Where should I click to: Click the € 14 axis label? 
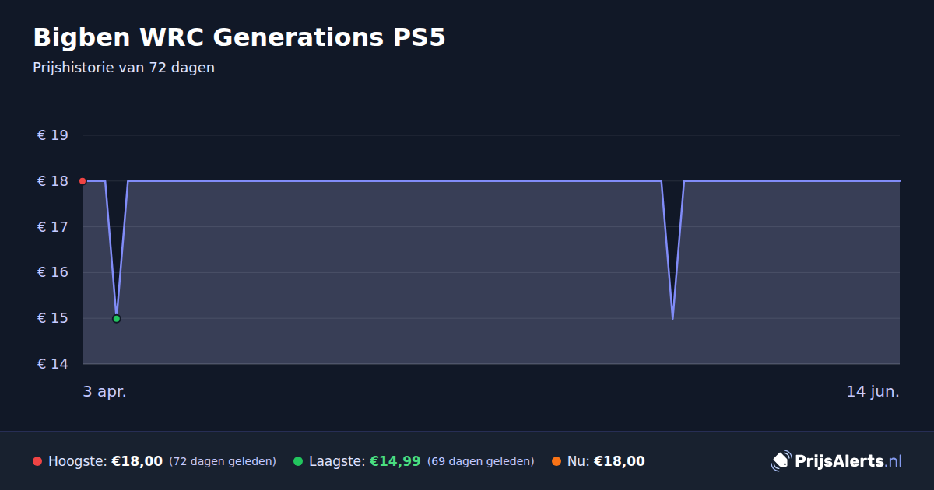53,364
